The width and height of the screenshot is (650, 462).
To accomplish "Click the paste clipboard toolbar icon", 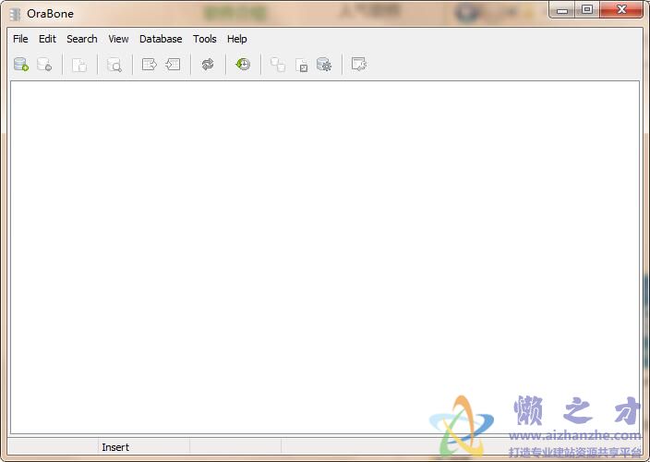I will click(79, 65).
